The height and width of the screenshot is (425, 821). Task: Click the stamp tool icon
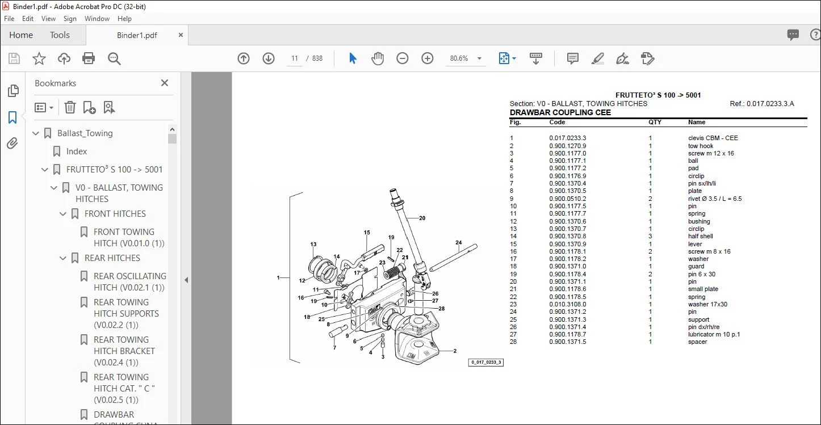(x=648, y=58)
